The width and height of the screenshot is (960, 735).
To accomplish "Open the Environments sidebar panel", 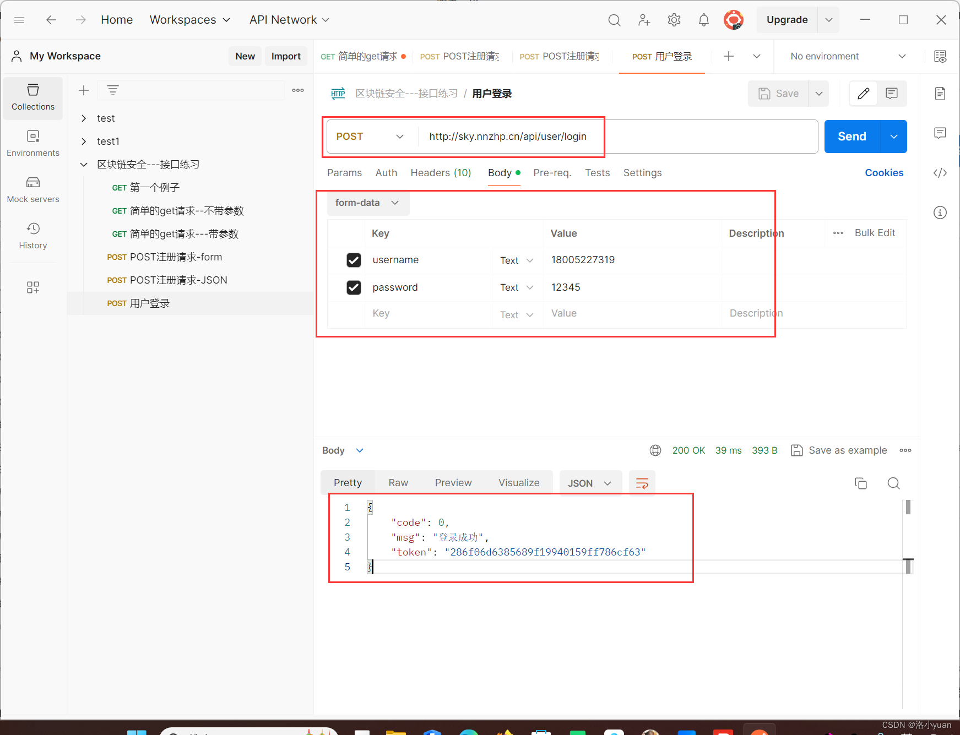I will [x=33, y=144].
